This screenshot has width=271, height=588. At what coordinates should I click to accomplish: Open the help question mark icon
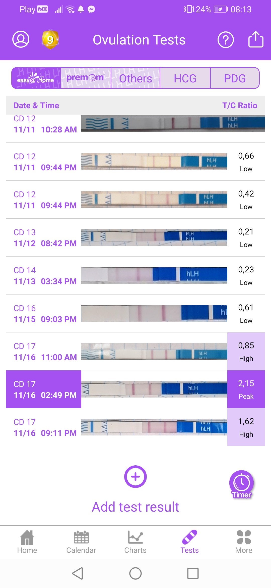pos(226,40)
